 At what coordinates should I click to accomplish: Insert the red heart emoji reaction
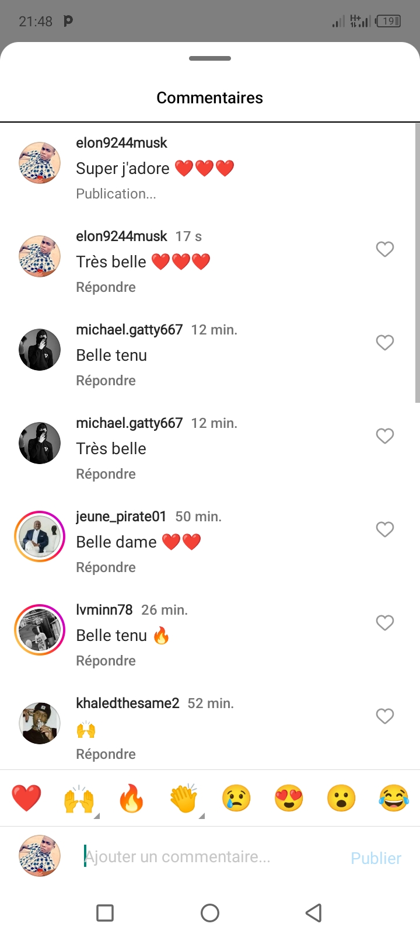click(26, 798)
